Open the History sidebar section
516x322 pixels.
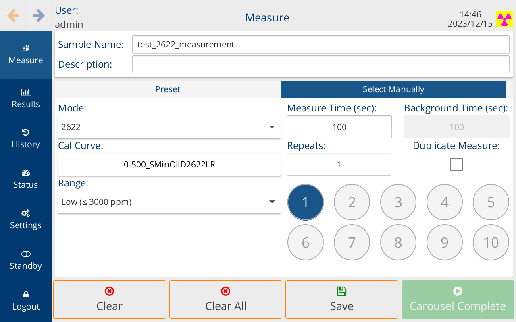click(x=26, y=139)
